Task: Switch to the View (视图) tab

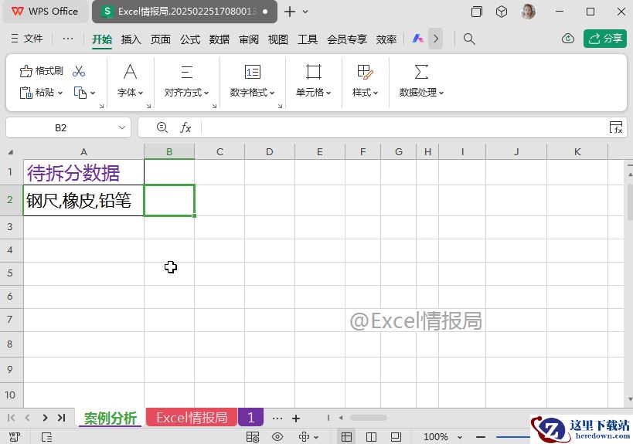Action: 277,39
